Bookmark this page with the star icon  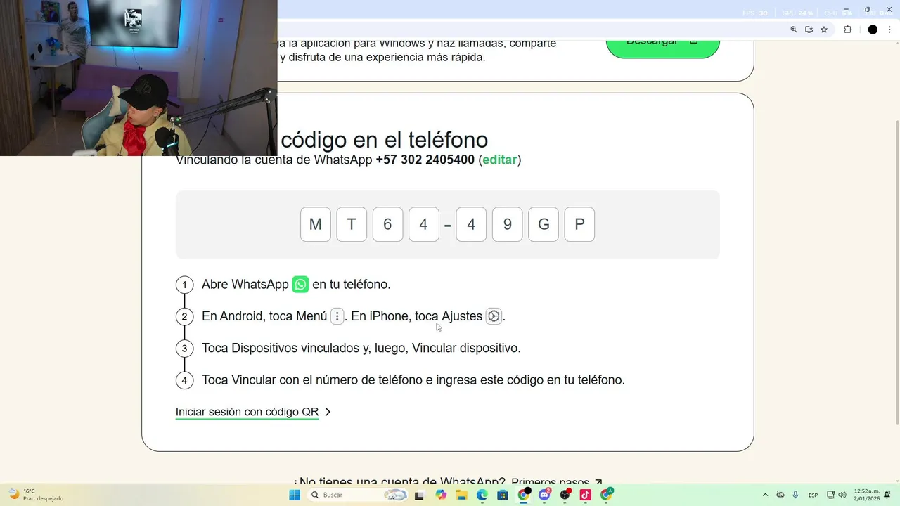point(824,30)
